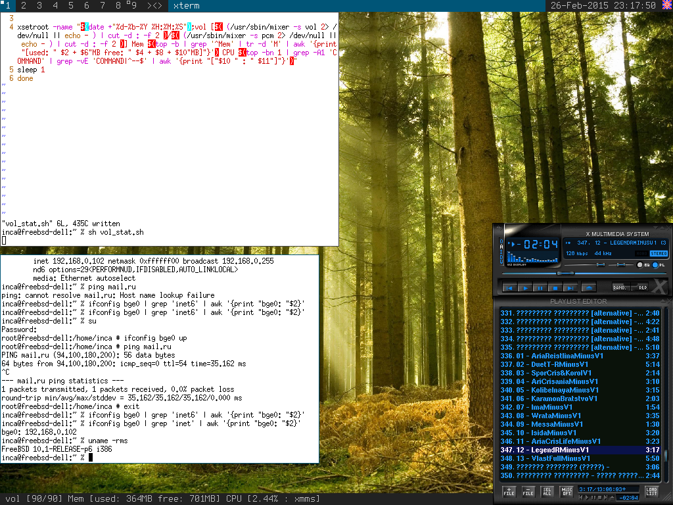Switch to dwm tag 1
The width and height of the screenshot is (673, 505).
coord(7,5)
